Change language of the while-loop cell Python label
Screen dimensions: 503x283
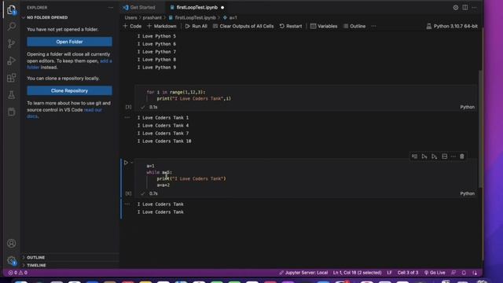point(467,193)
